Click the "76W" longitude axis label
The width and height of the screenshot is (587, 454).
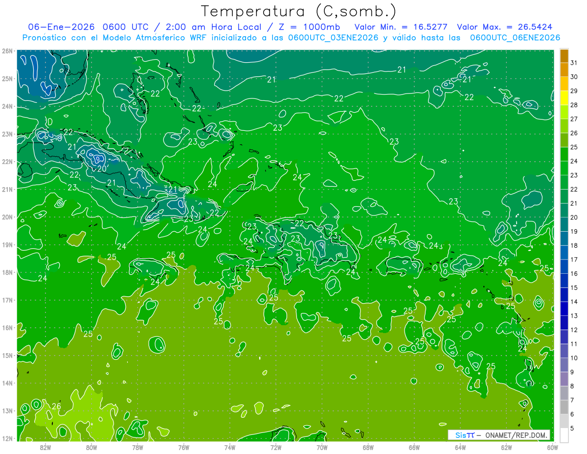pyautogui.click(x=183, y=447)
